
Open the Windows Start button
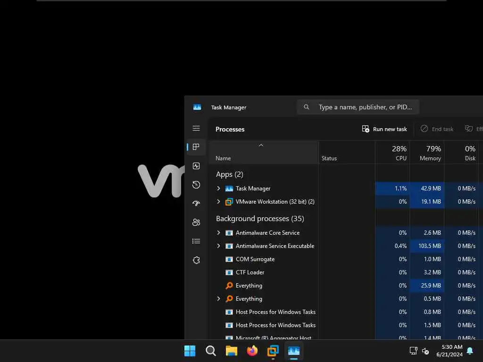pyautogui.click(x=190, y=351)
